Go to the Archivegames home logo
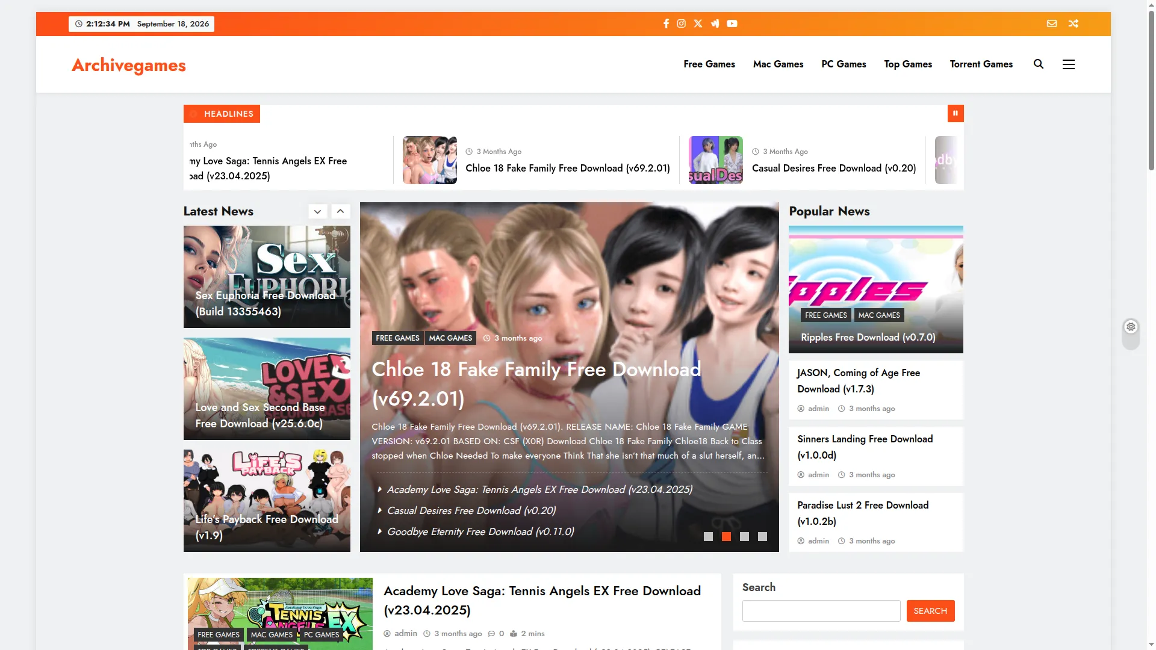The image size is (1156, 650). point(129,65)
